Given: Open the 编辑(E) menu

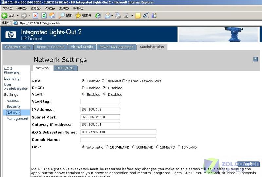Looking at the screenshot, I should click(21, 8).
